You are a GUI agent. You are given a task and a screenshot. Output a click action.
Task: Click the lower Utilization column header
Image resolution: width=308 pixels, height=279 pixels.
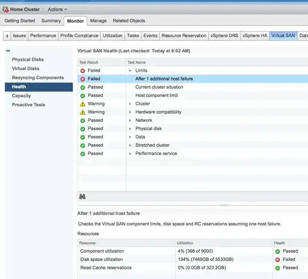(224, 243)
